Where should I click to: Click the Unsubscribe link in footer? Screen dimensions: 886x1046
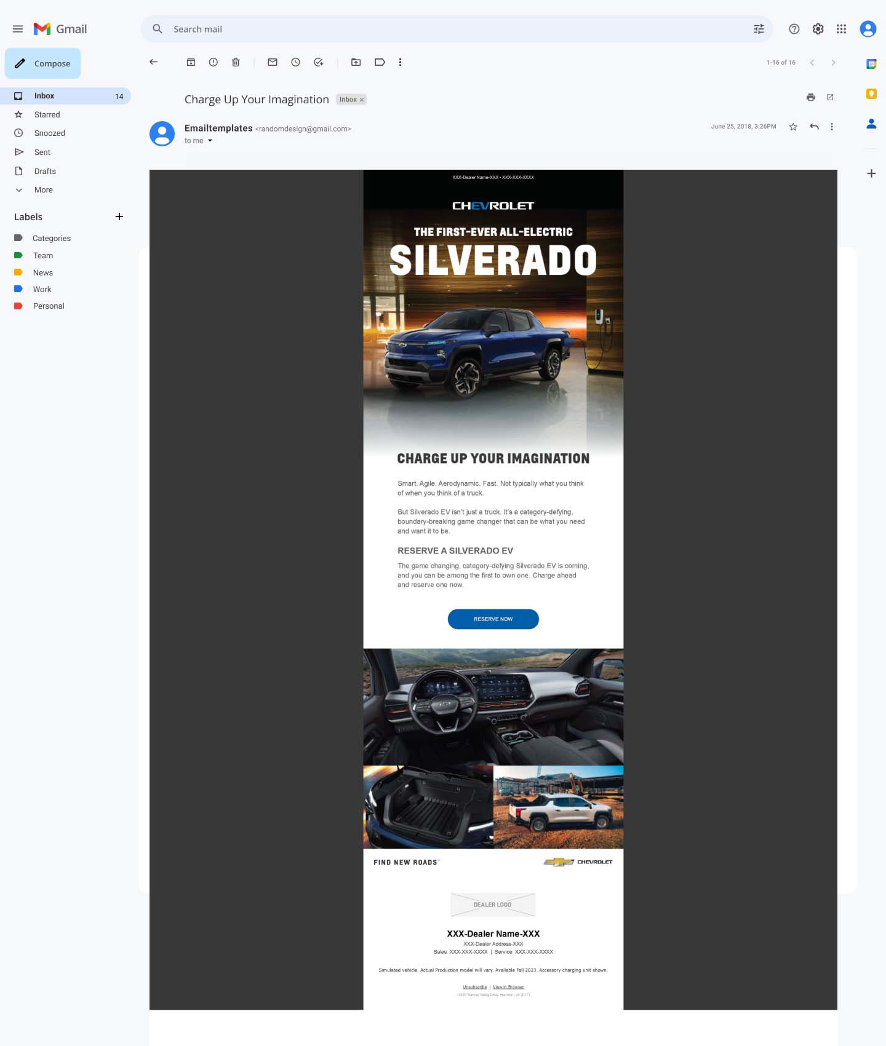(x=475, y=987)
